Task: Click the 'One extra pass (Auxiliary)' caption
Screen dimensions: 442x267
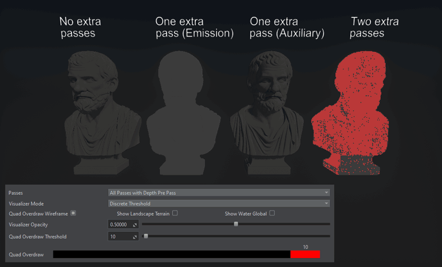Action: pyautogui.click(x=287, y=28)
